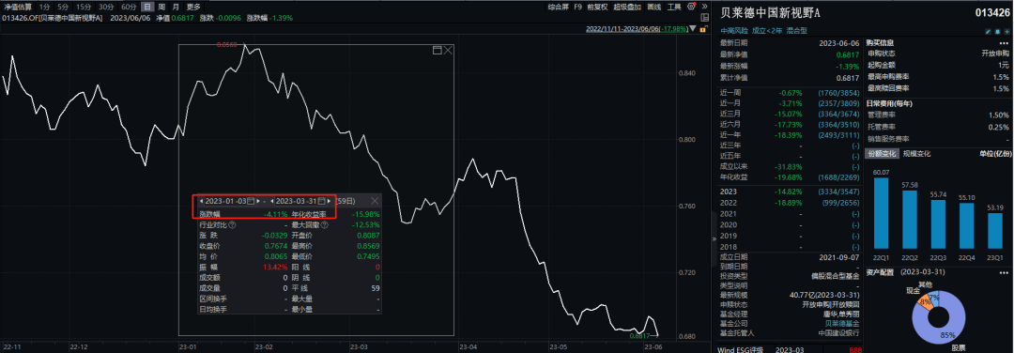Switch chart period to 周 weekly
The height and width of the screenshot is (353, 1014).
[x=161, y=7]
